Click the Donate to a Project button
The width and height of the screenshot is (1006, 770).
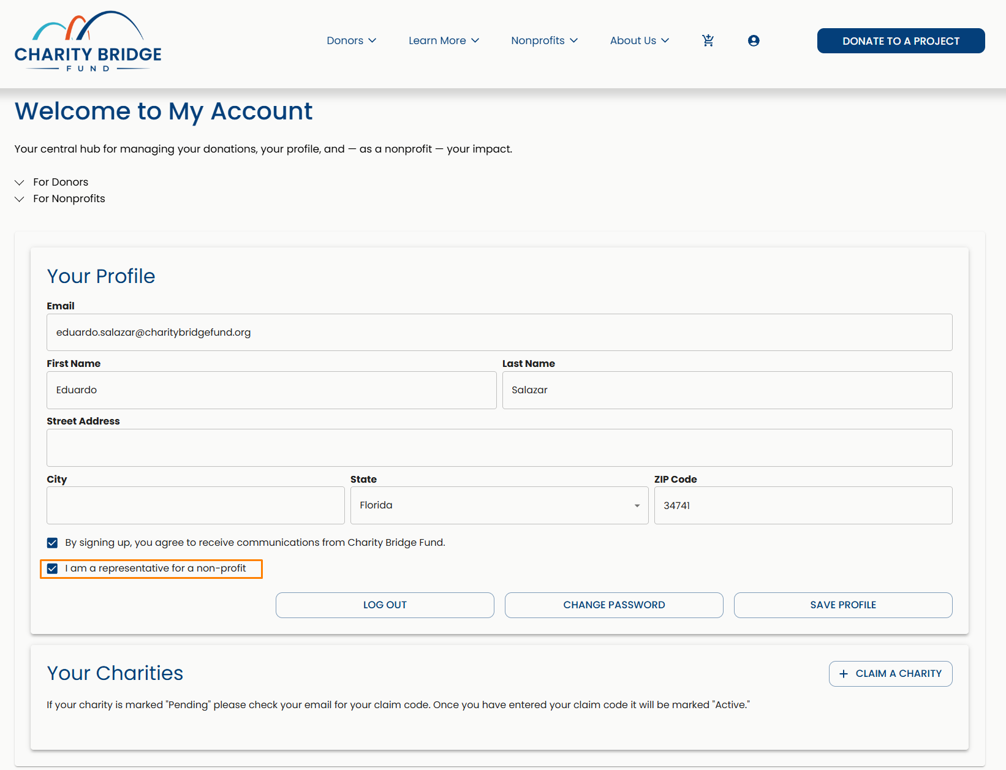coord(901,41)
